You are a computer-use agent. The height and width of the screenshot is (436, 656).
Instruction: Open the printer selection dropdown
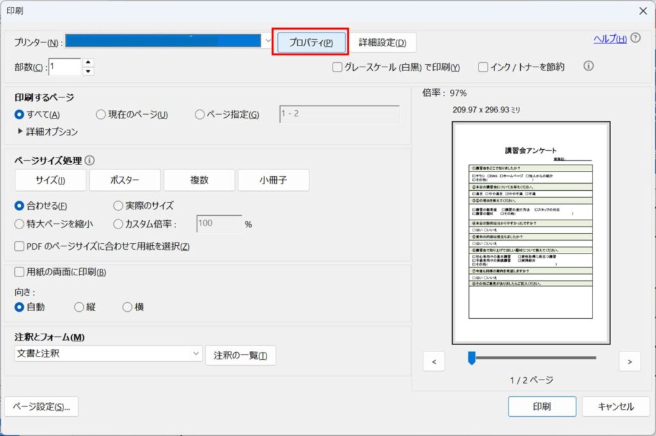[x=268, y=41]
